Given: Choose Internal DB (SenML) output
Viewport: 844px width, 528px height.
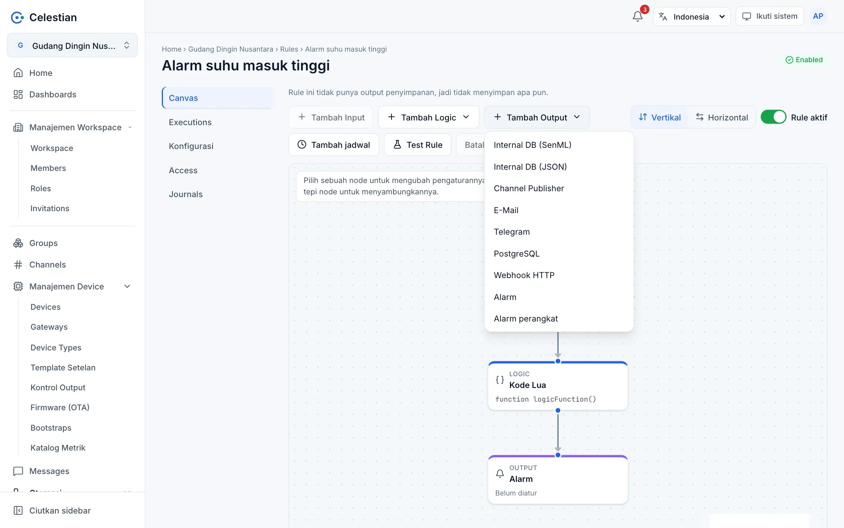Looking at the screenshot, I should point(559,145).
